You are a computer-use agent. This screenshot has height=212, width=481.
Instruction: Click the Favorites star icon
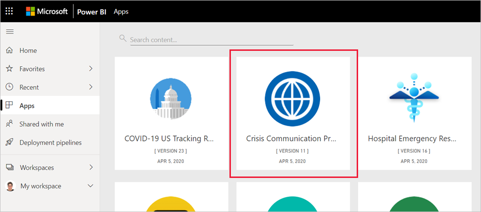coord(10,69)
